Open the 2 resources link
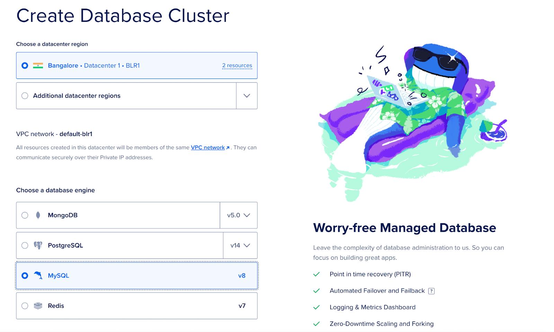Image resolution: width=554 pixels, height=332 pixels. [237, 65]
